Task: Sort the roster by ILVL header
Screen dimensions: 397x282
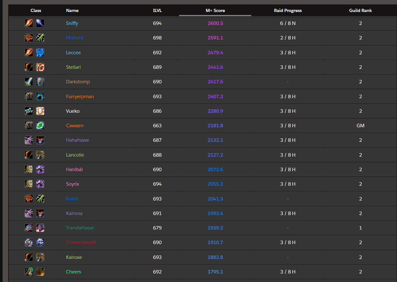Action: (x=157, y=10)
